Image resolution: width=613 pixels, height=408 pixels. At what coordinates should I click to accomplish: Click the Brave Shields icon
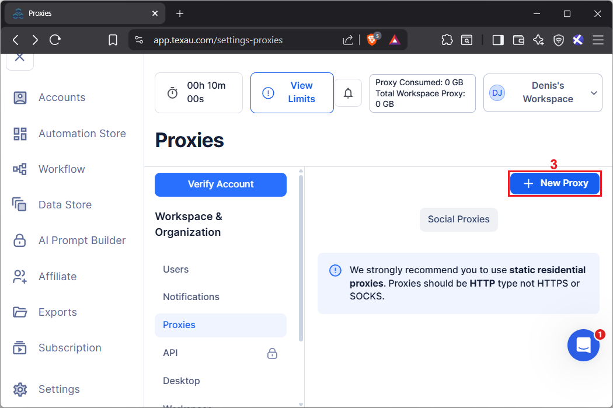coord(372,40)
